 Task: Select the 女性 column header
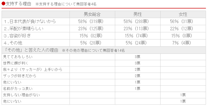pyautogui.click(x=183, y=14)
